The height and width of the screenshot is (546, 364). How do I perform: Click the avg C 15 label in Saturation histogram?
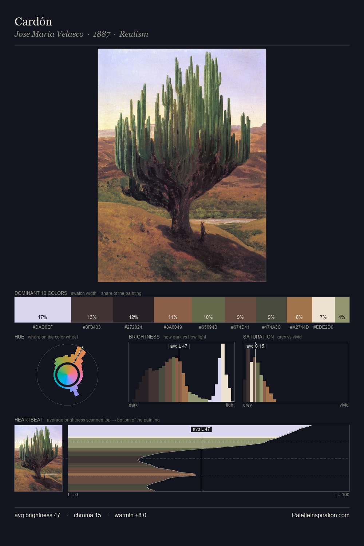(x=255, y=346)
